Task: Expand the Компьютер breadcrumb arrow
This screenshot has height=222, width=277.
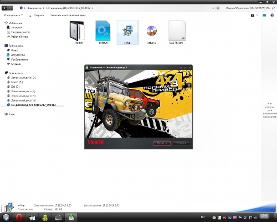Action: 44,8
